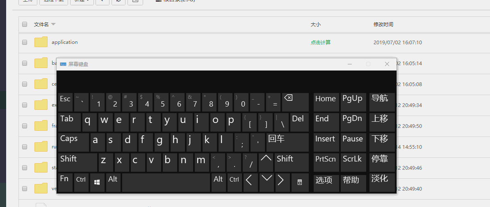Click the right Shift key beside the up arrow

292,162
